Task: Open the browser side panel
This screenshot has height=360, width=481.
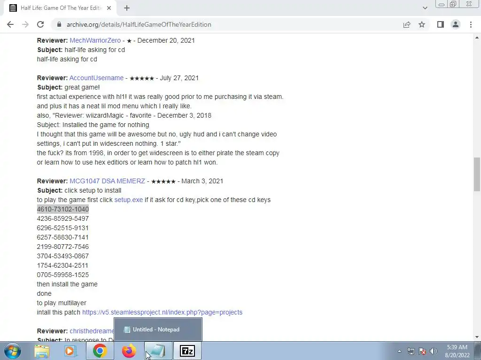Action: tap(441, 24)
